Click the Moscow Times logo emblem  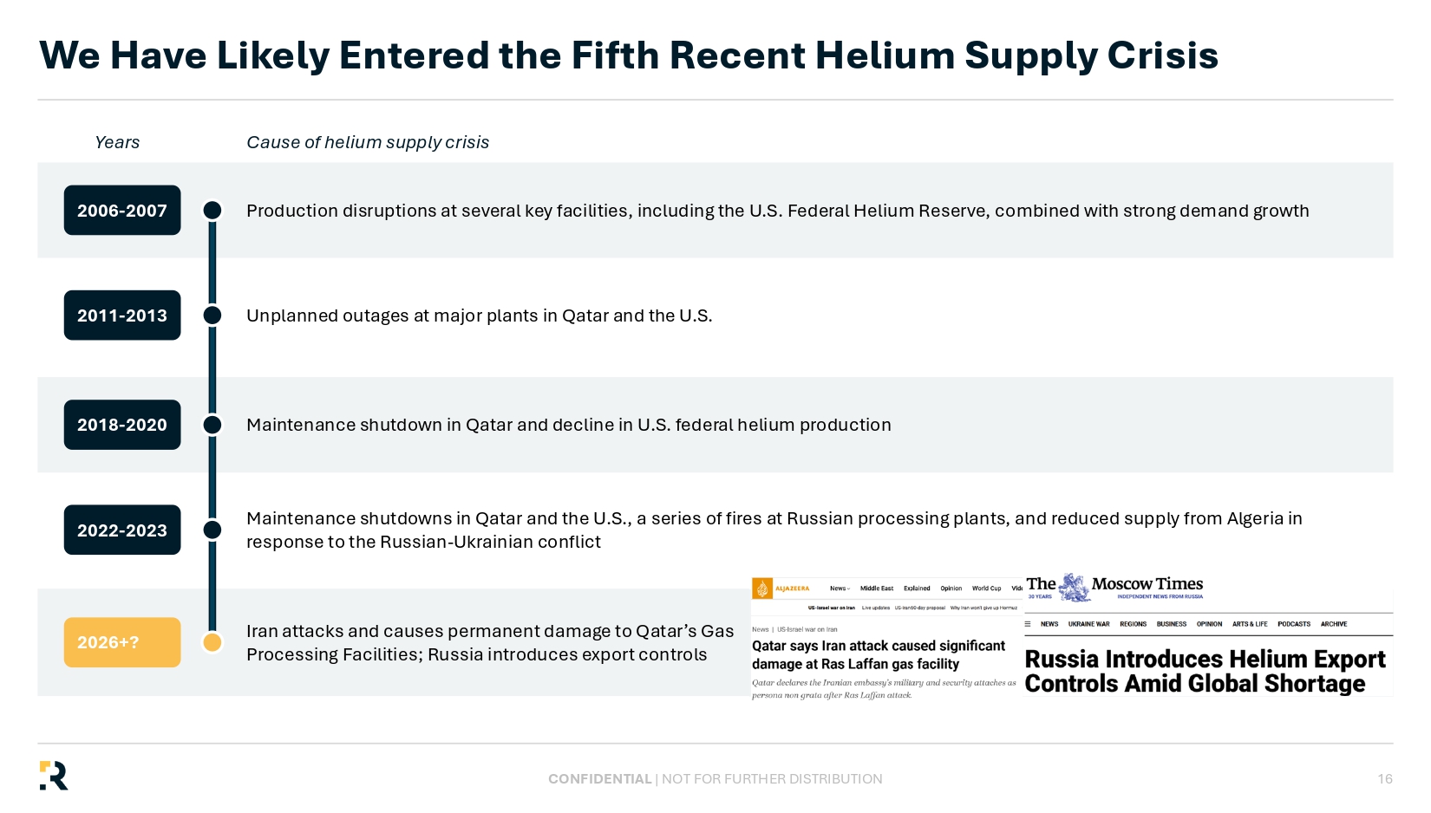pyautogui.click(x=1075, y=587)
